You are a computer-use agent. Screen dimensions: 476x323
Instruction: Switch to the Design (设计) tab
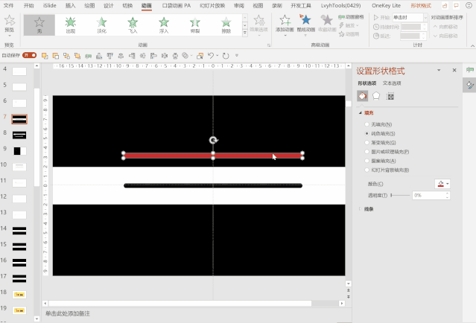108,5
